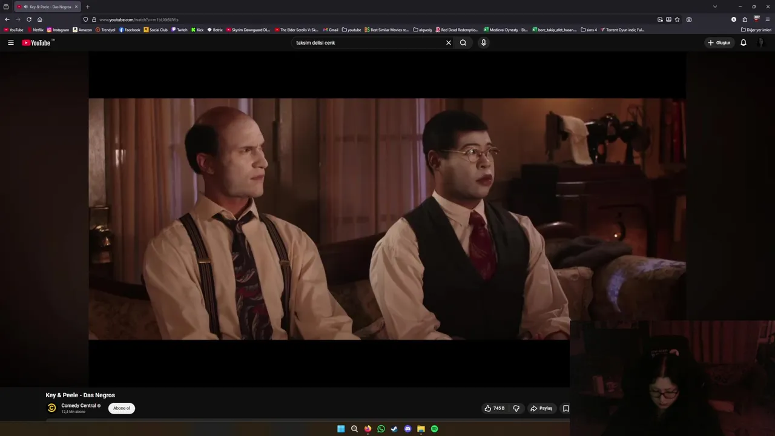This screenshot has width=775, height=436.
Task: Open the Comedy Central channel avatar
Action: 51,408
